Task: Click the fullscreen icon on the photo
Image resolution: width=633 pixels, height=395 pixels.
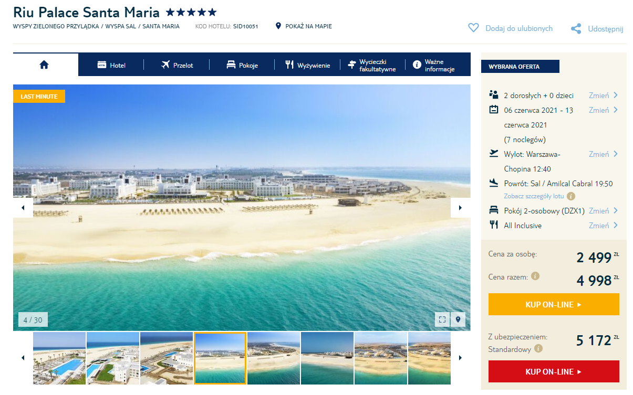Action: click(442, 319)
